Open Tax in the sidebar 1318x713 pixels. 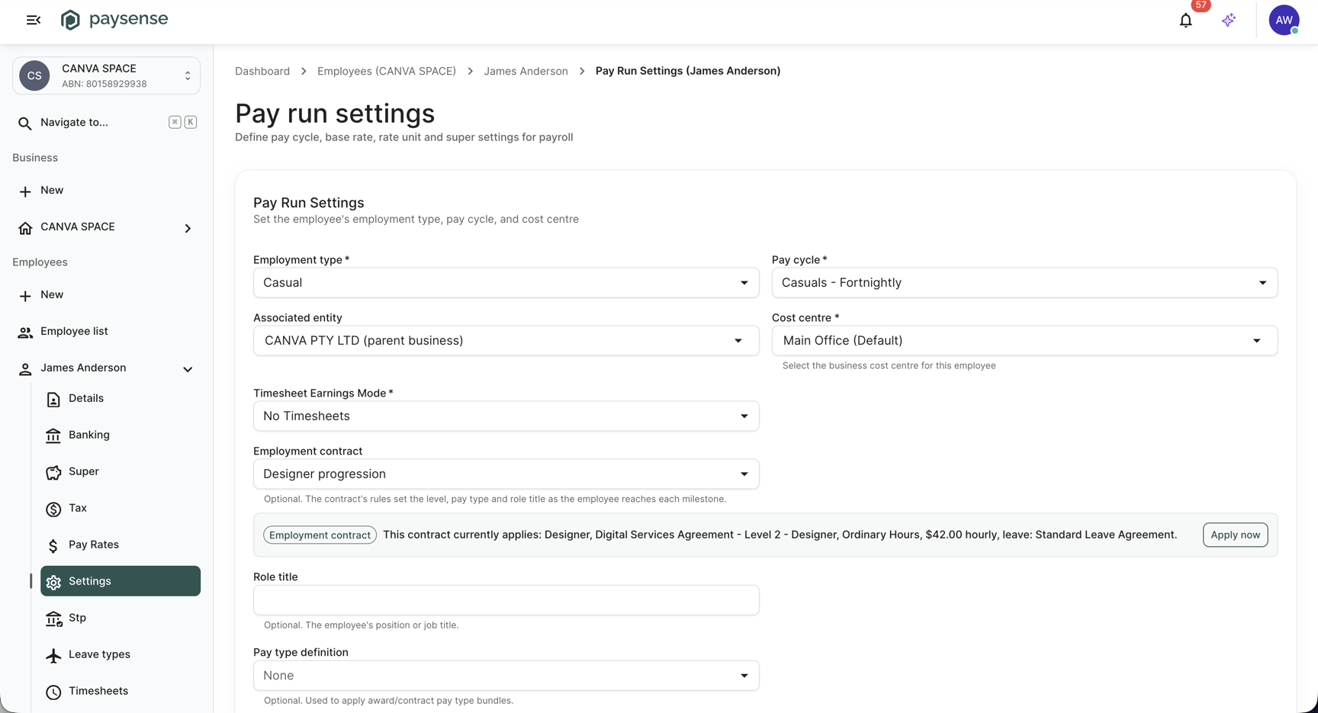(121, 509)
